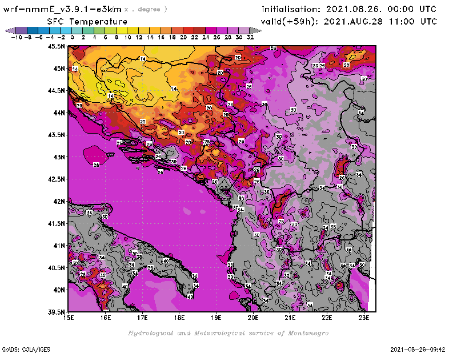This screenshot has width=457, height=353.
Task: Select the orange legend swatch between 16 and 18
Action: point(166,30)
